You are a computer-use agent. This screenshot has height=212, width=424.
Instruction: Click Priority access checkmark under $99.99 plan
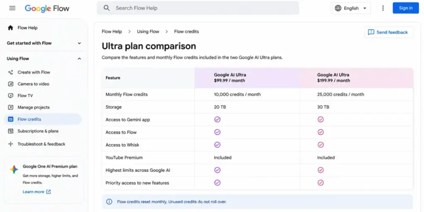click(217, 183)
